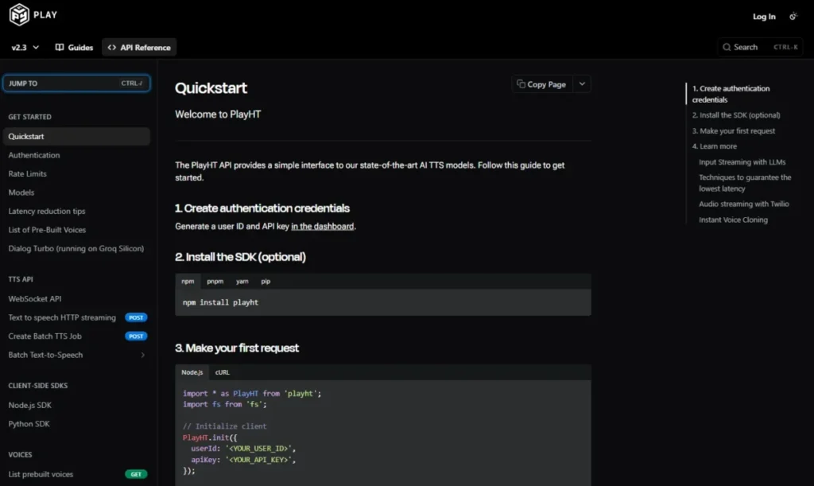Click the '1. Create authentication credentials' heading

[262, 208]
